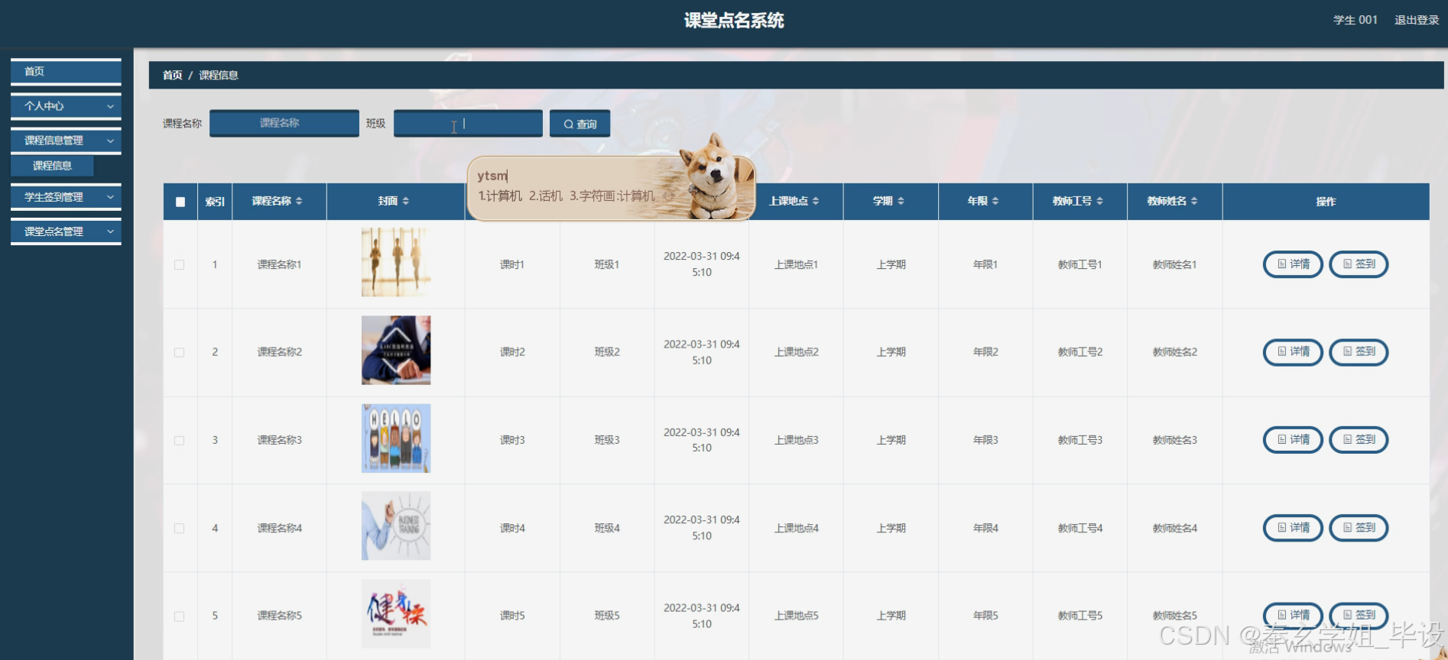Click 签到 for 课程名称4 row
1448x660 pixels.
pyautogui.click(x=1359, y=528)
